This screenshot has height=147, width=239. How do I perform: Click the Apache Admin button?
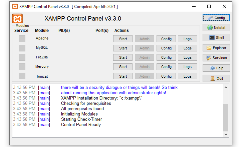[x=145, y=39]
